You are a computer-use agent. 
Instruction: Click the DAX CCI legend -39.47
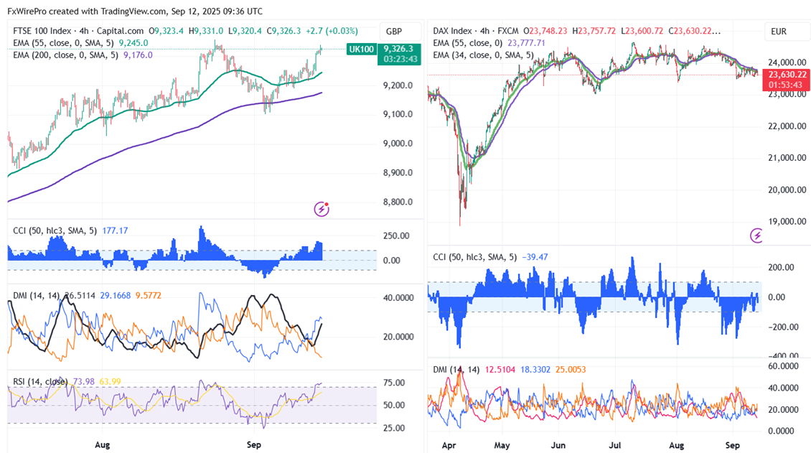(x=535, y=257)
